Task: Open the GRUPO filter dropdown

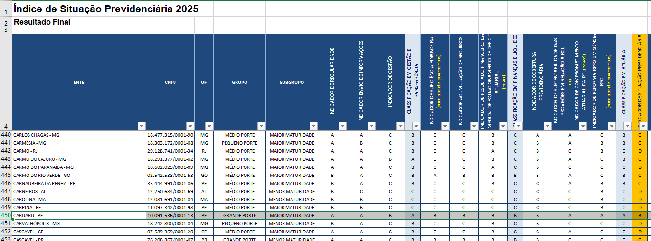Action: [x=261, y=126]
